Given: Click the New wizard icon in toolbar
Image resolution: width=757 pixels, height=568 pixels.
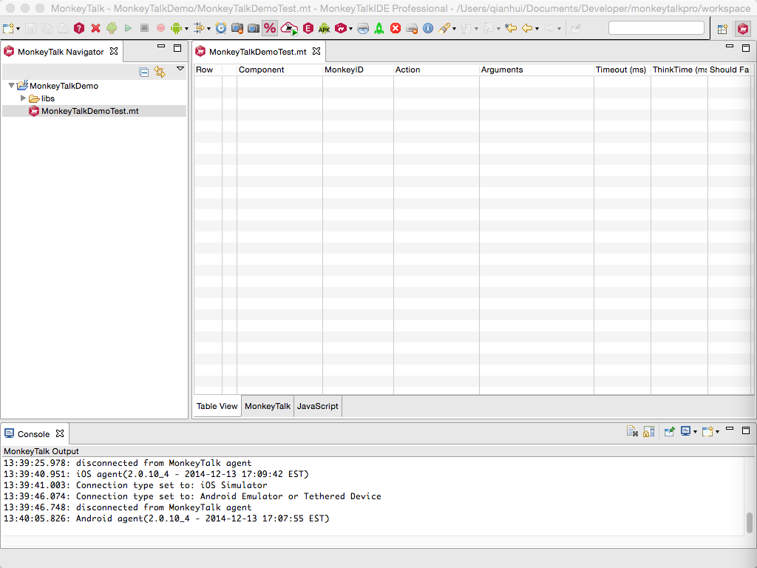Looking at the screenshot, I should [x=8, y=29].
